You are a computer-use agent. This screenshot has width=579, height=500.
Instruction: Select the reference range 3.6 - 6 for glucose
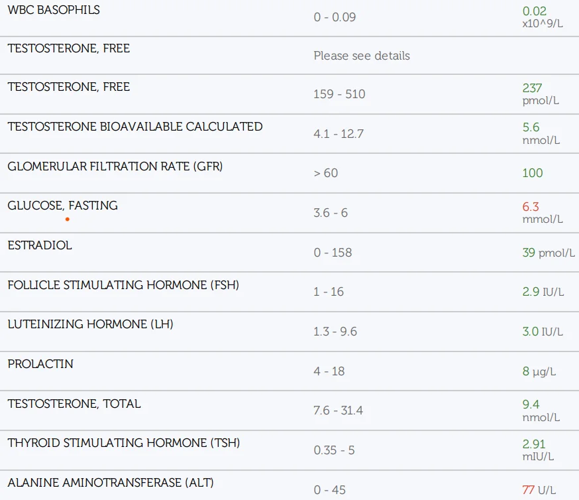[329, 213]
